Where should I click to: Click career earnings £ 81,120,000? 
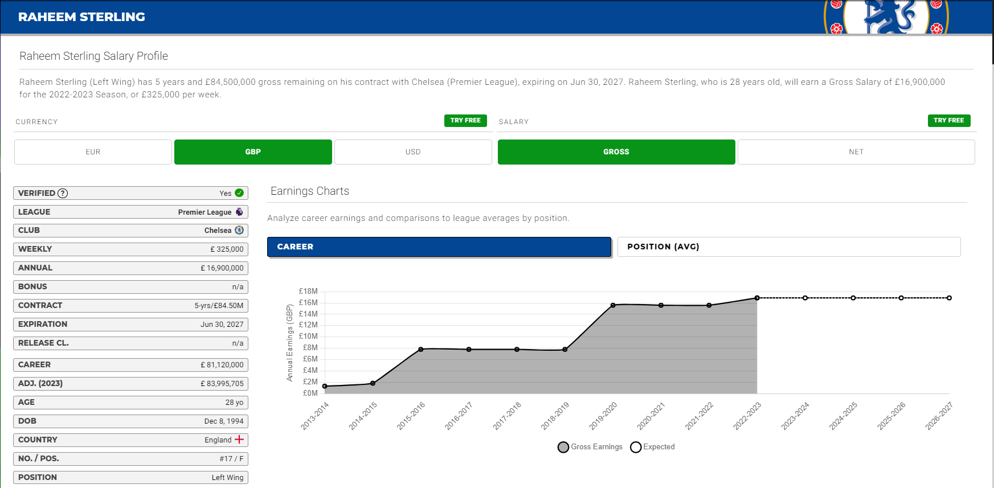pos(222,364)
